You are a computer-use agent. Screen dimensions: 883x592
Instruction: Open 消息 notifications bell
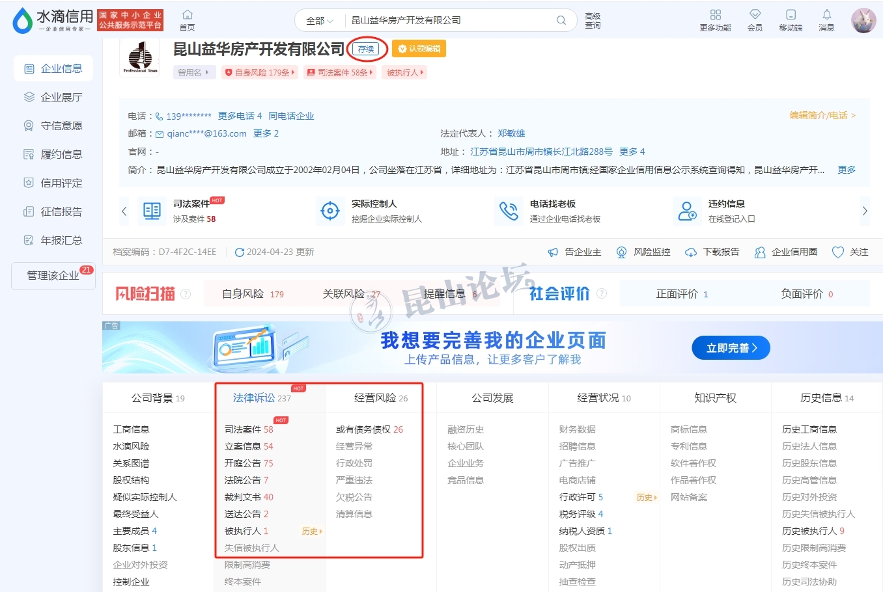[826, 15]
